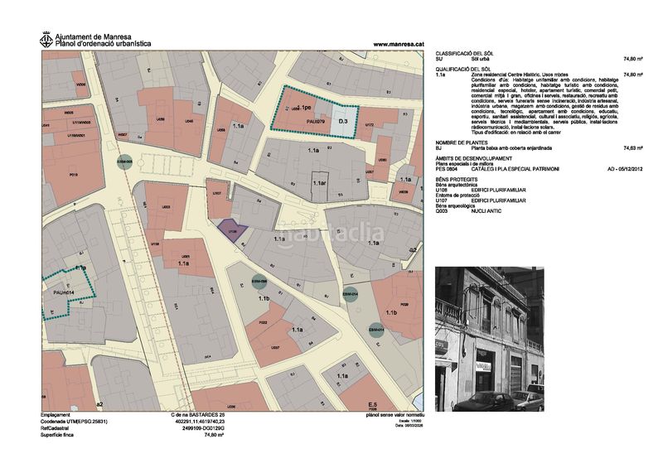Image resolution: width=663 pixels, height=468 pixels.
Task: Open the black-and-white building façade photo
Action: 490,339
